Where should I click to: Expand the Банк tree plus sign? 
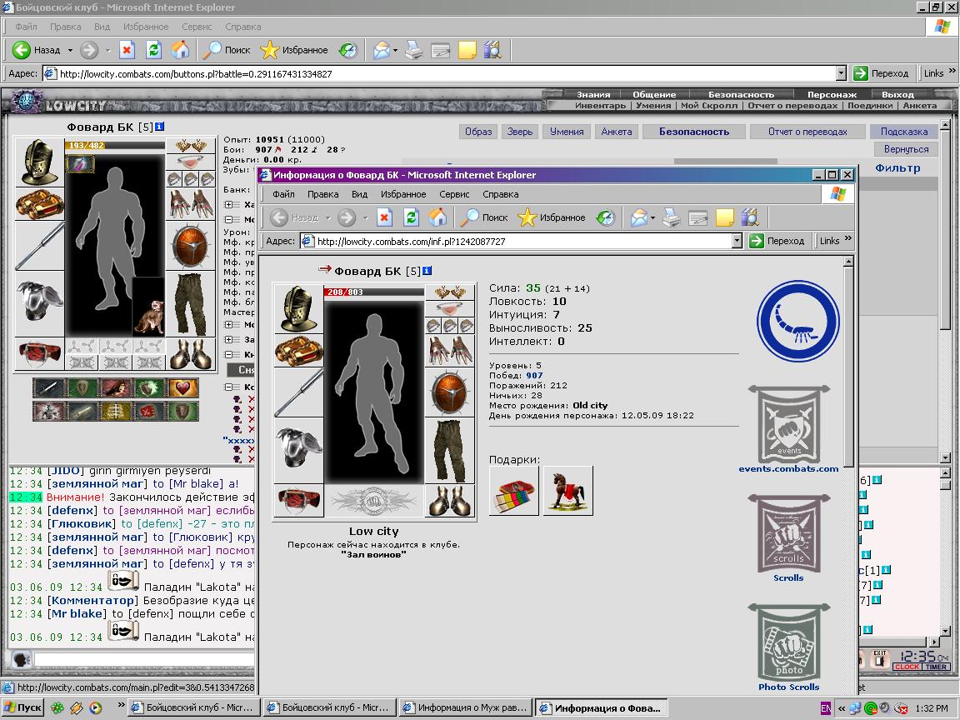[229, 204]
